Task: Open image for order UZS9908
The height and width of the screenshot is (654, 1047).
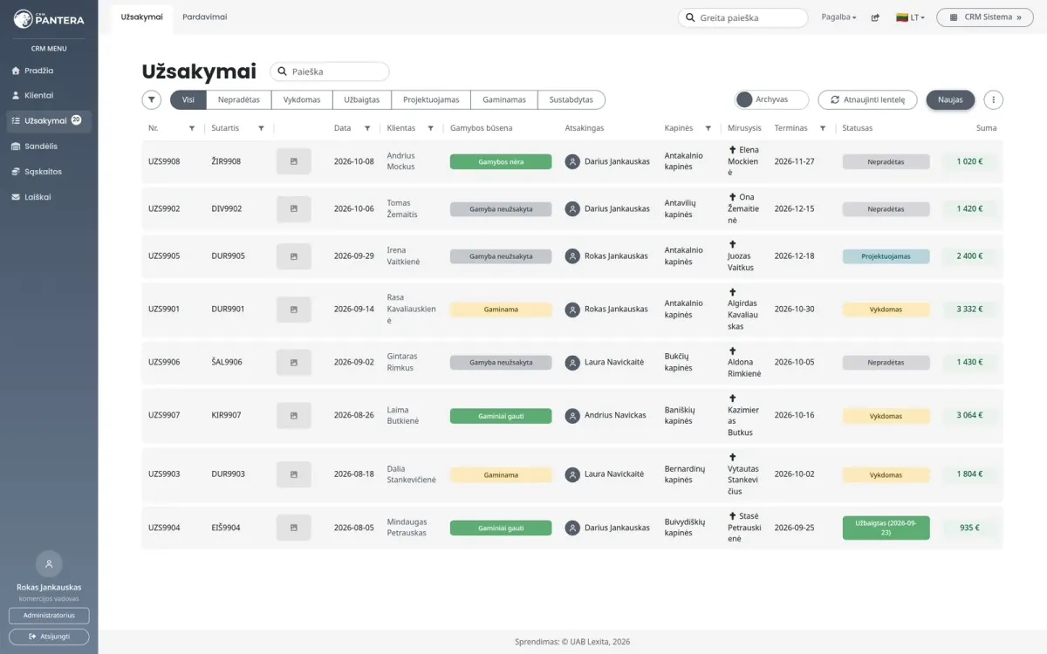Action: (294, 161)
